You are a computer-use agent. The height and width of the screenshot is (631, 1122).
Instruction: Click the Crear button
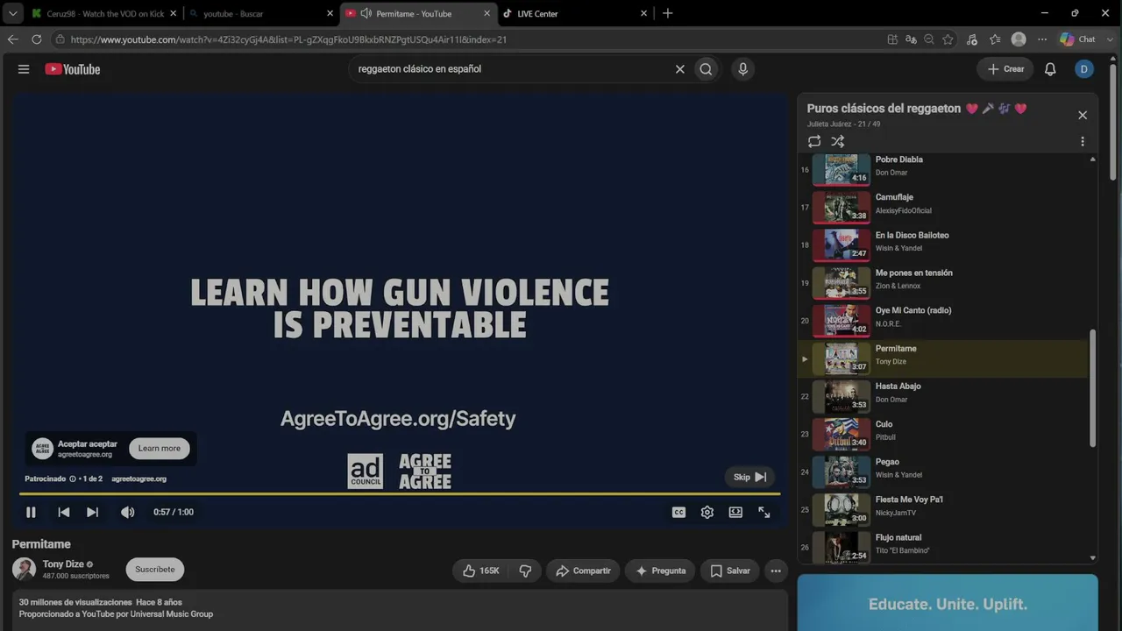1005,69
